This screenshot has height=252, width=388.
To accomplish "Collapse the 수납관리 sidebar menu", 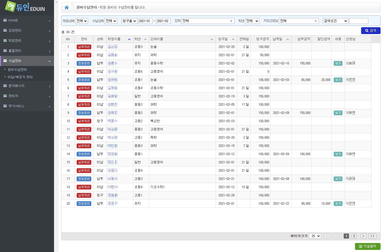I will tap(49, 61).
